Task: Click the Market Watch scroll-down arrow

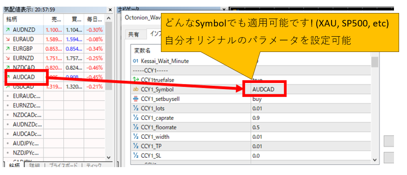Action: [x=109, y=157]
